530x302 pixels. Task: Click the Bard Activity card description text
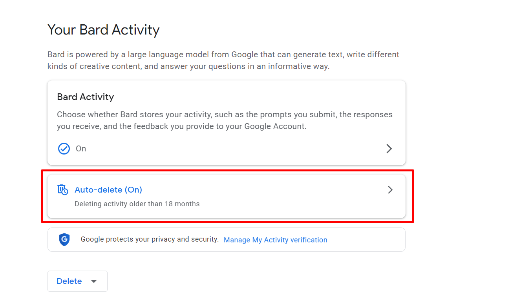225,120
